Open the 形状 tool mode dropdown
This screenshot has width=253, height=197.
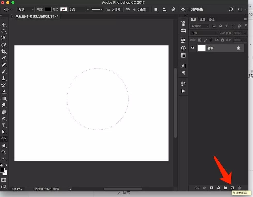(x=25, y=10)
